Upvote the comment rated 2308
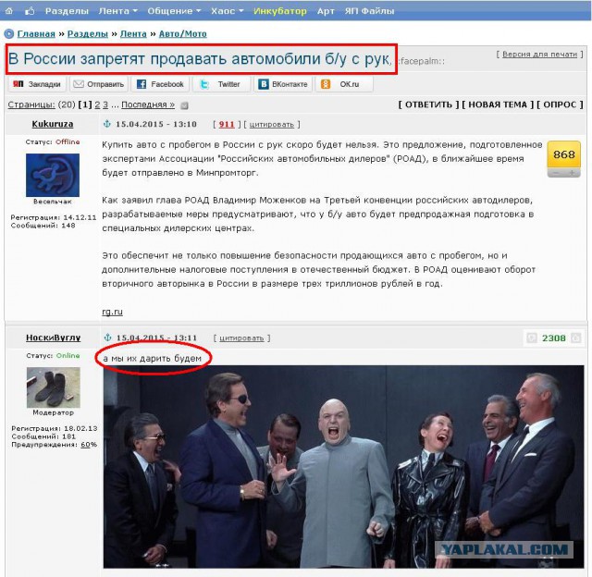 click(576, 338)
